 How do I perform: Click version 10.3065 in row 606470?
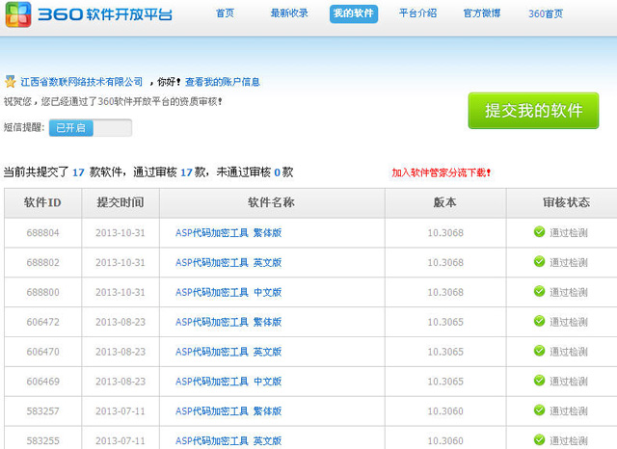445,352
